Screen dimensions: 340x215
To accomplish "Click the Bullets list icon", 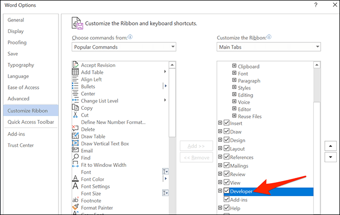I will pos(76,86).
